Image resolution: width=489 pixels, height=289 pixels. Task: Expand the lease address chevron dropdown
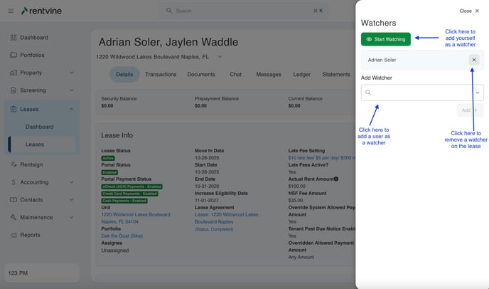click(220, 56)
